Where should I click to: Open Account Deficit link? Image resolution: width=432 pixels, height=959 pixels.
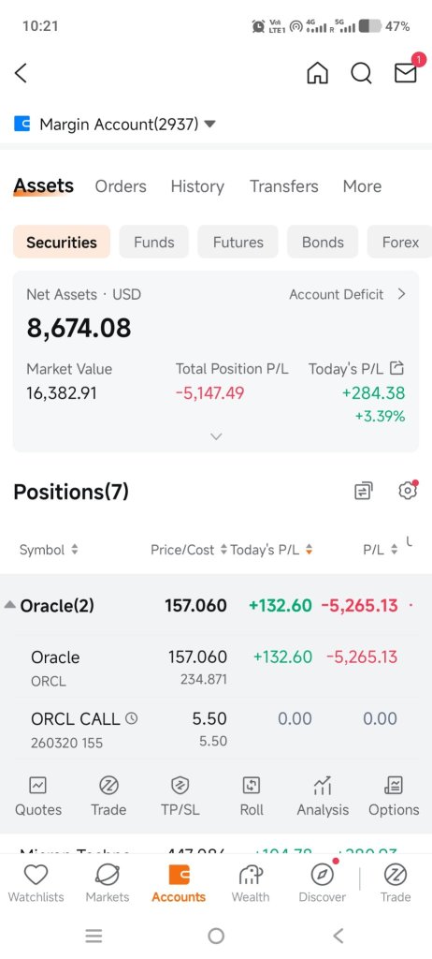click(x=347, y=294)
